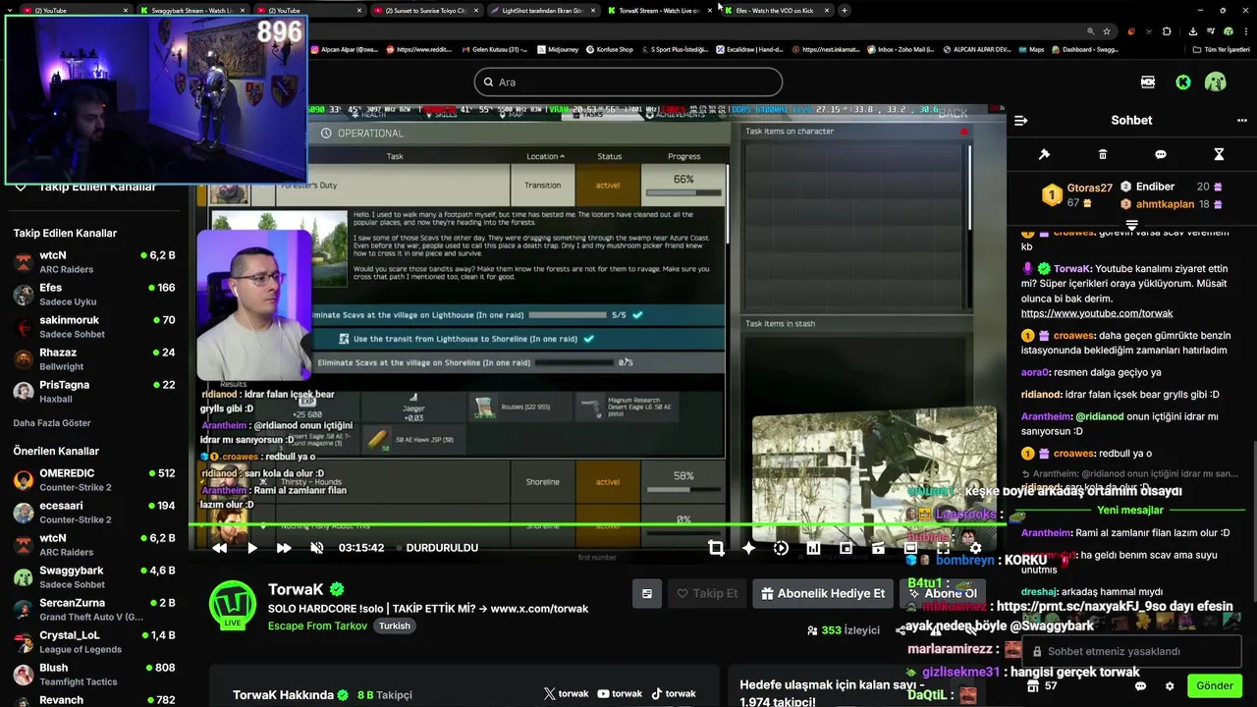
Task: Open Swaggybark recommended channel
Action: (94, 577)
